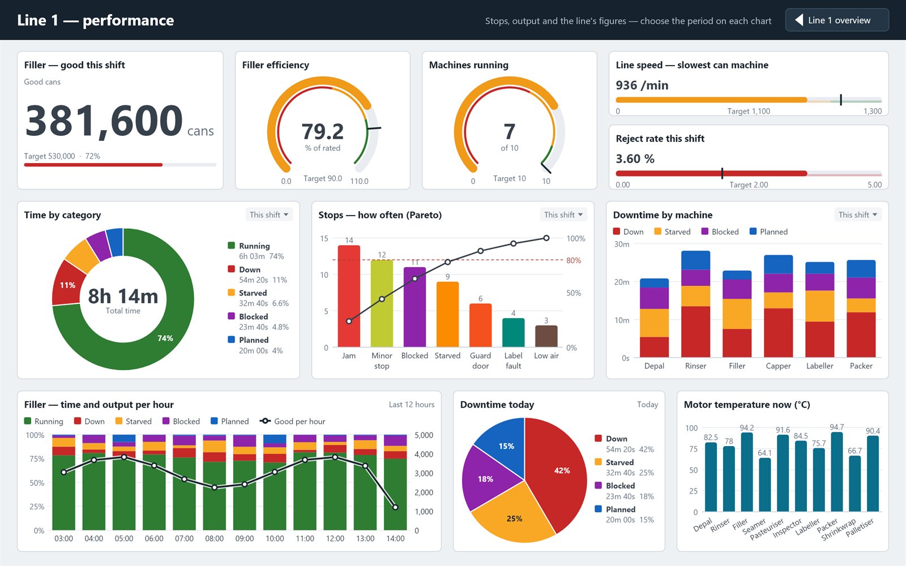This screenshot has width=906, height=566.
Task: Click the 42% Down pie slice
Action: pos(562,470)
